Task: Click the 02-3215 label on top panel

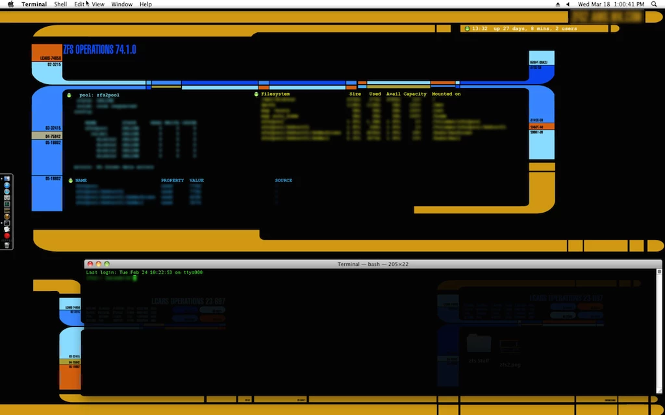Action: click(55, 65)
